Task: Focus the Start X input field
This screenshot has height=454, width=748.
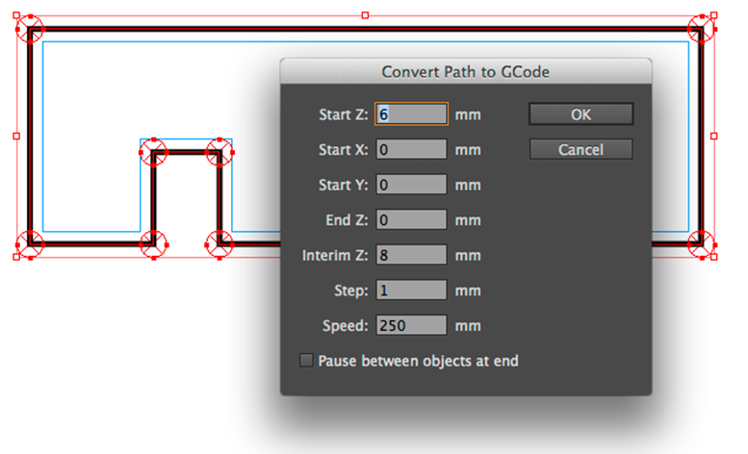Action: click(411, 150)
